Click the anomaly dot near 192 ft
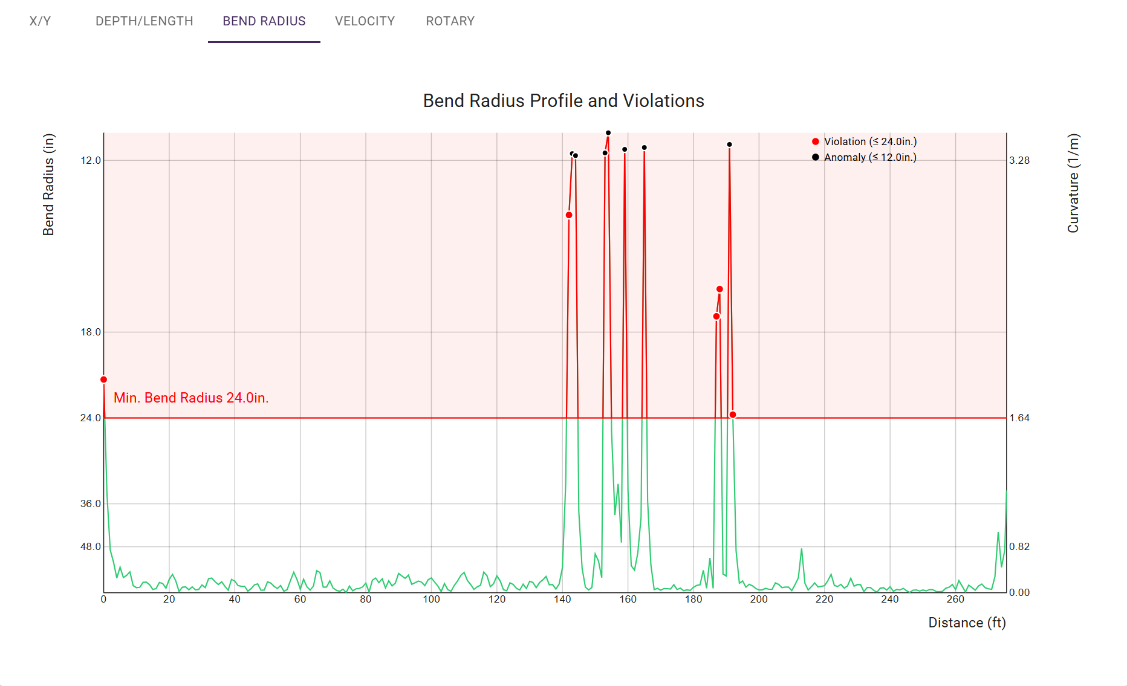The image size is (1127, 686). (729, 144)
